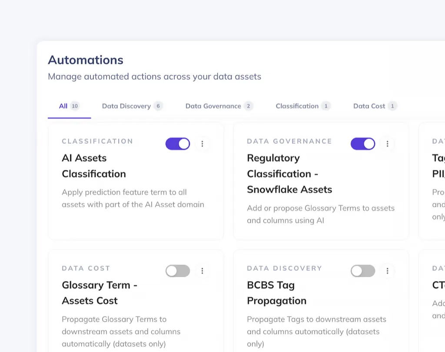The height and width of the screenshot is (352, 445).
Task: Enable the Glossary Term - Assets Cost toggle
Action: tap(178, 271)
